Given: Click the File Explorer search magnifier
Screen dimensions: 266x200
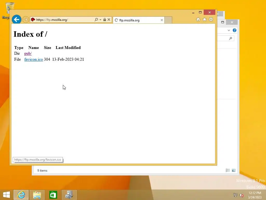Looking at the screenshot, I should coord(230,39).
